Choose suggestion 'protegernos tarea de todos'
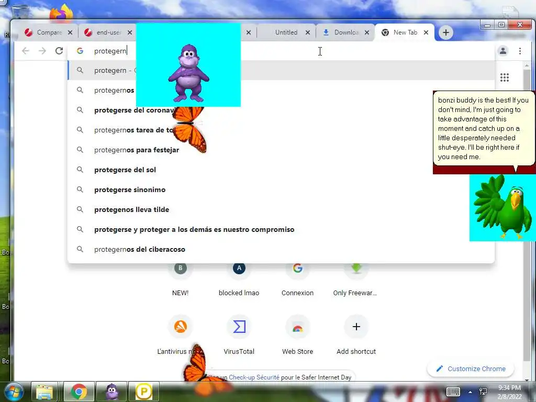536x402 pixels. 281,130
